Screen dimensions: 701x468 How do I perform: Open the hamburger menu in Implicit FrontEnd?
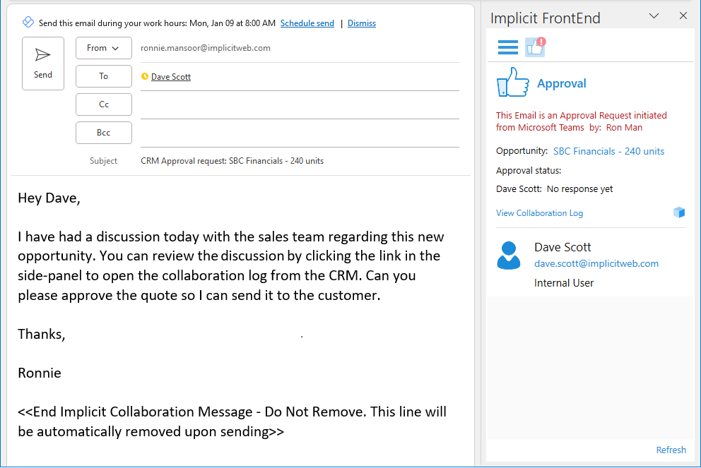tap(507, 47)
